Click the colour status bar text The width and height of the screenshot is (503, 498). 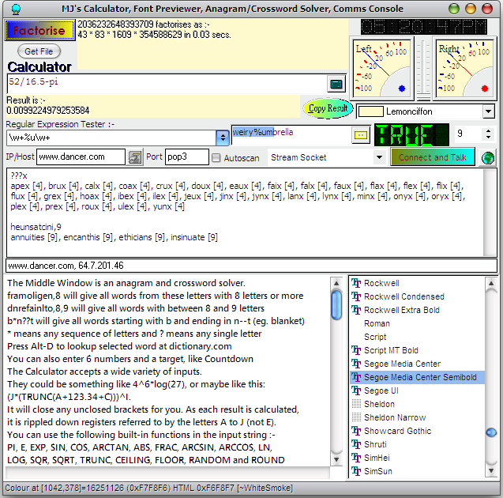(x=148, y=489)
